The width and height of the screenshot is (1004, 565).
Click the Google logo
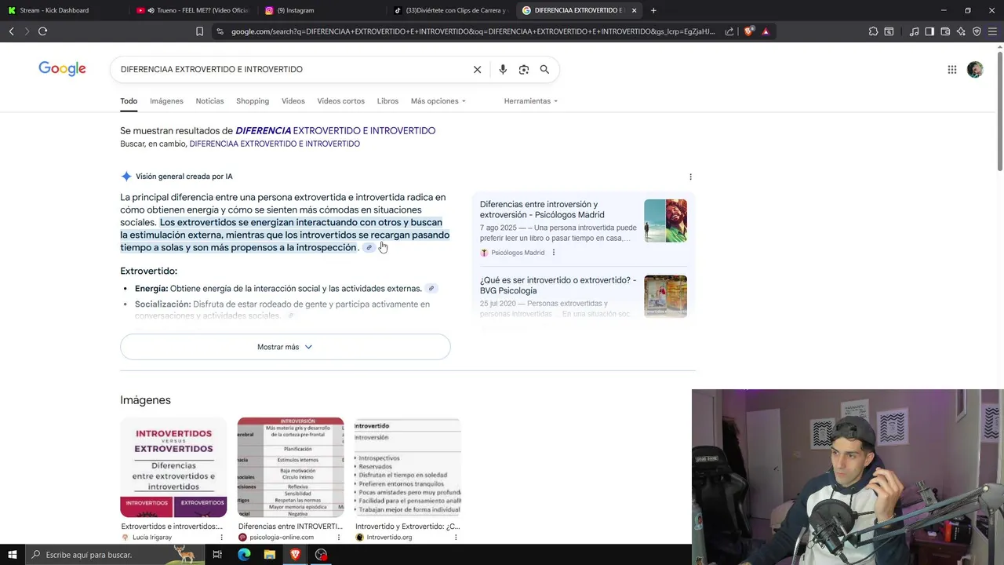pyautogui.click(x=62, y=69)
